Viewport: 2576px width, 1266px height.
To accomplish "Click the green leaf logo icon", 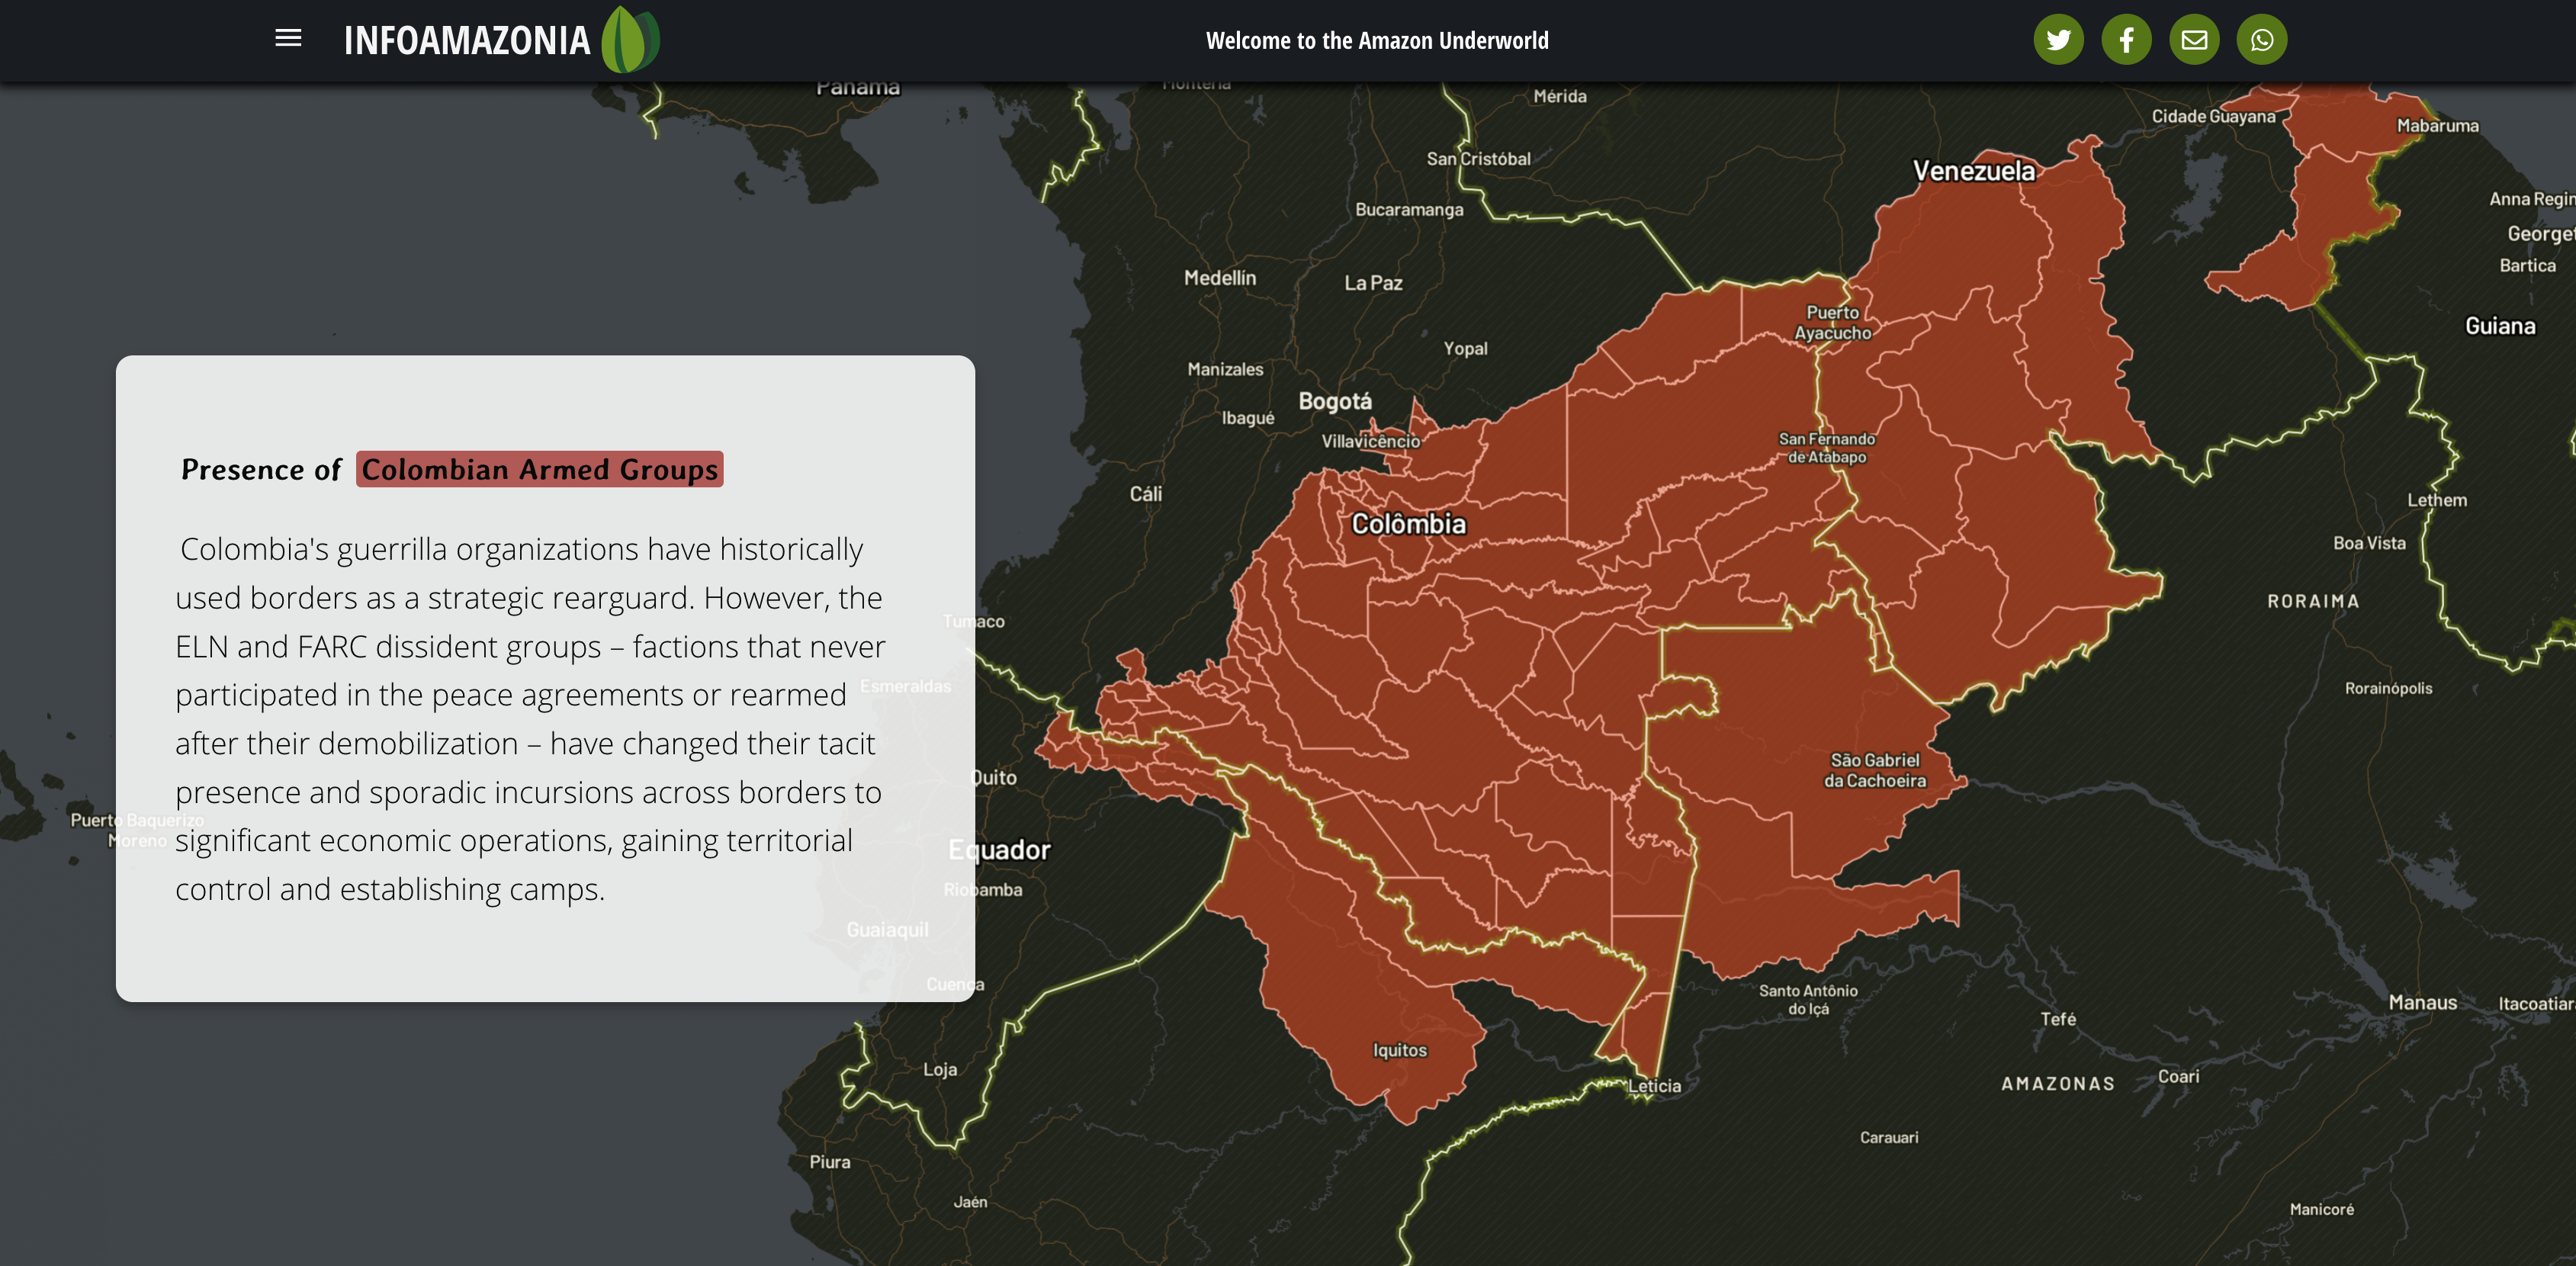I will point(630,40).
